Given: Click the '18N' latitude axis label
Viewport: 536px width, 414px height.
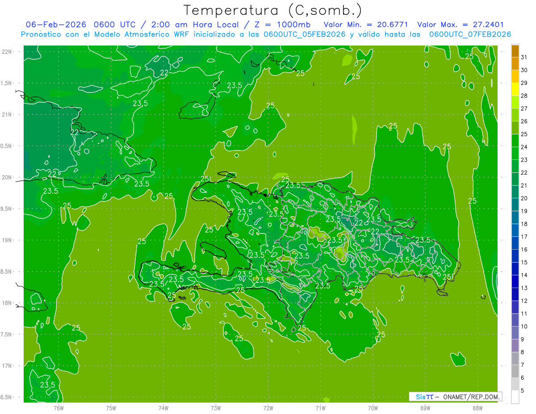Looking at the screenshot, I should click(x=7, y=303).
